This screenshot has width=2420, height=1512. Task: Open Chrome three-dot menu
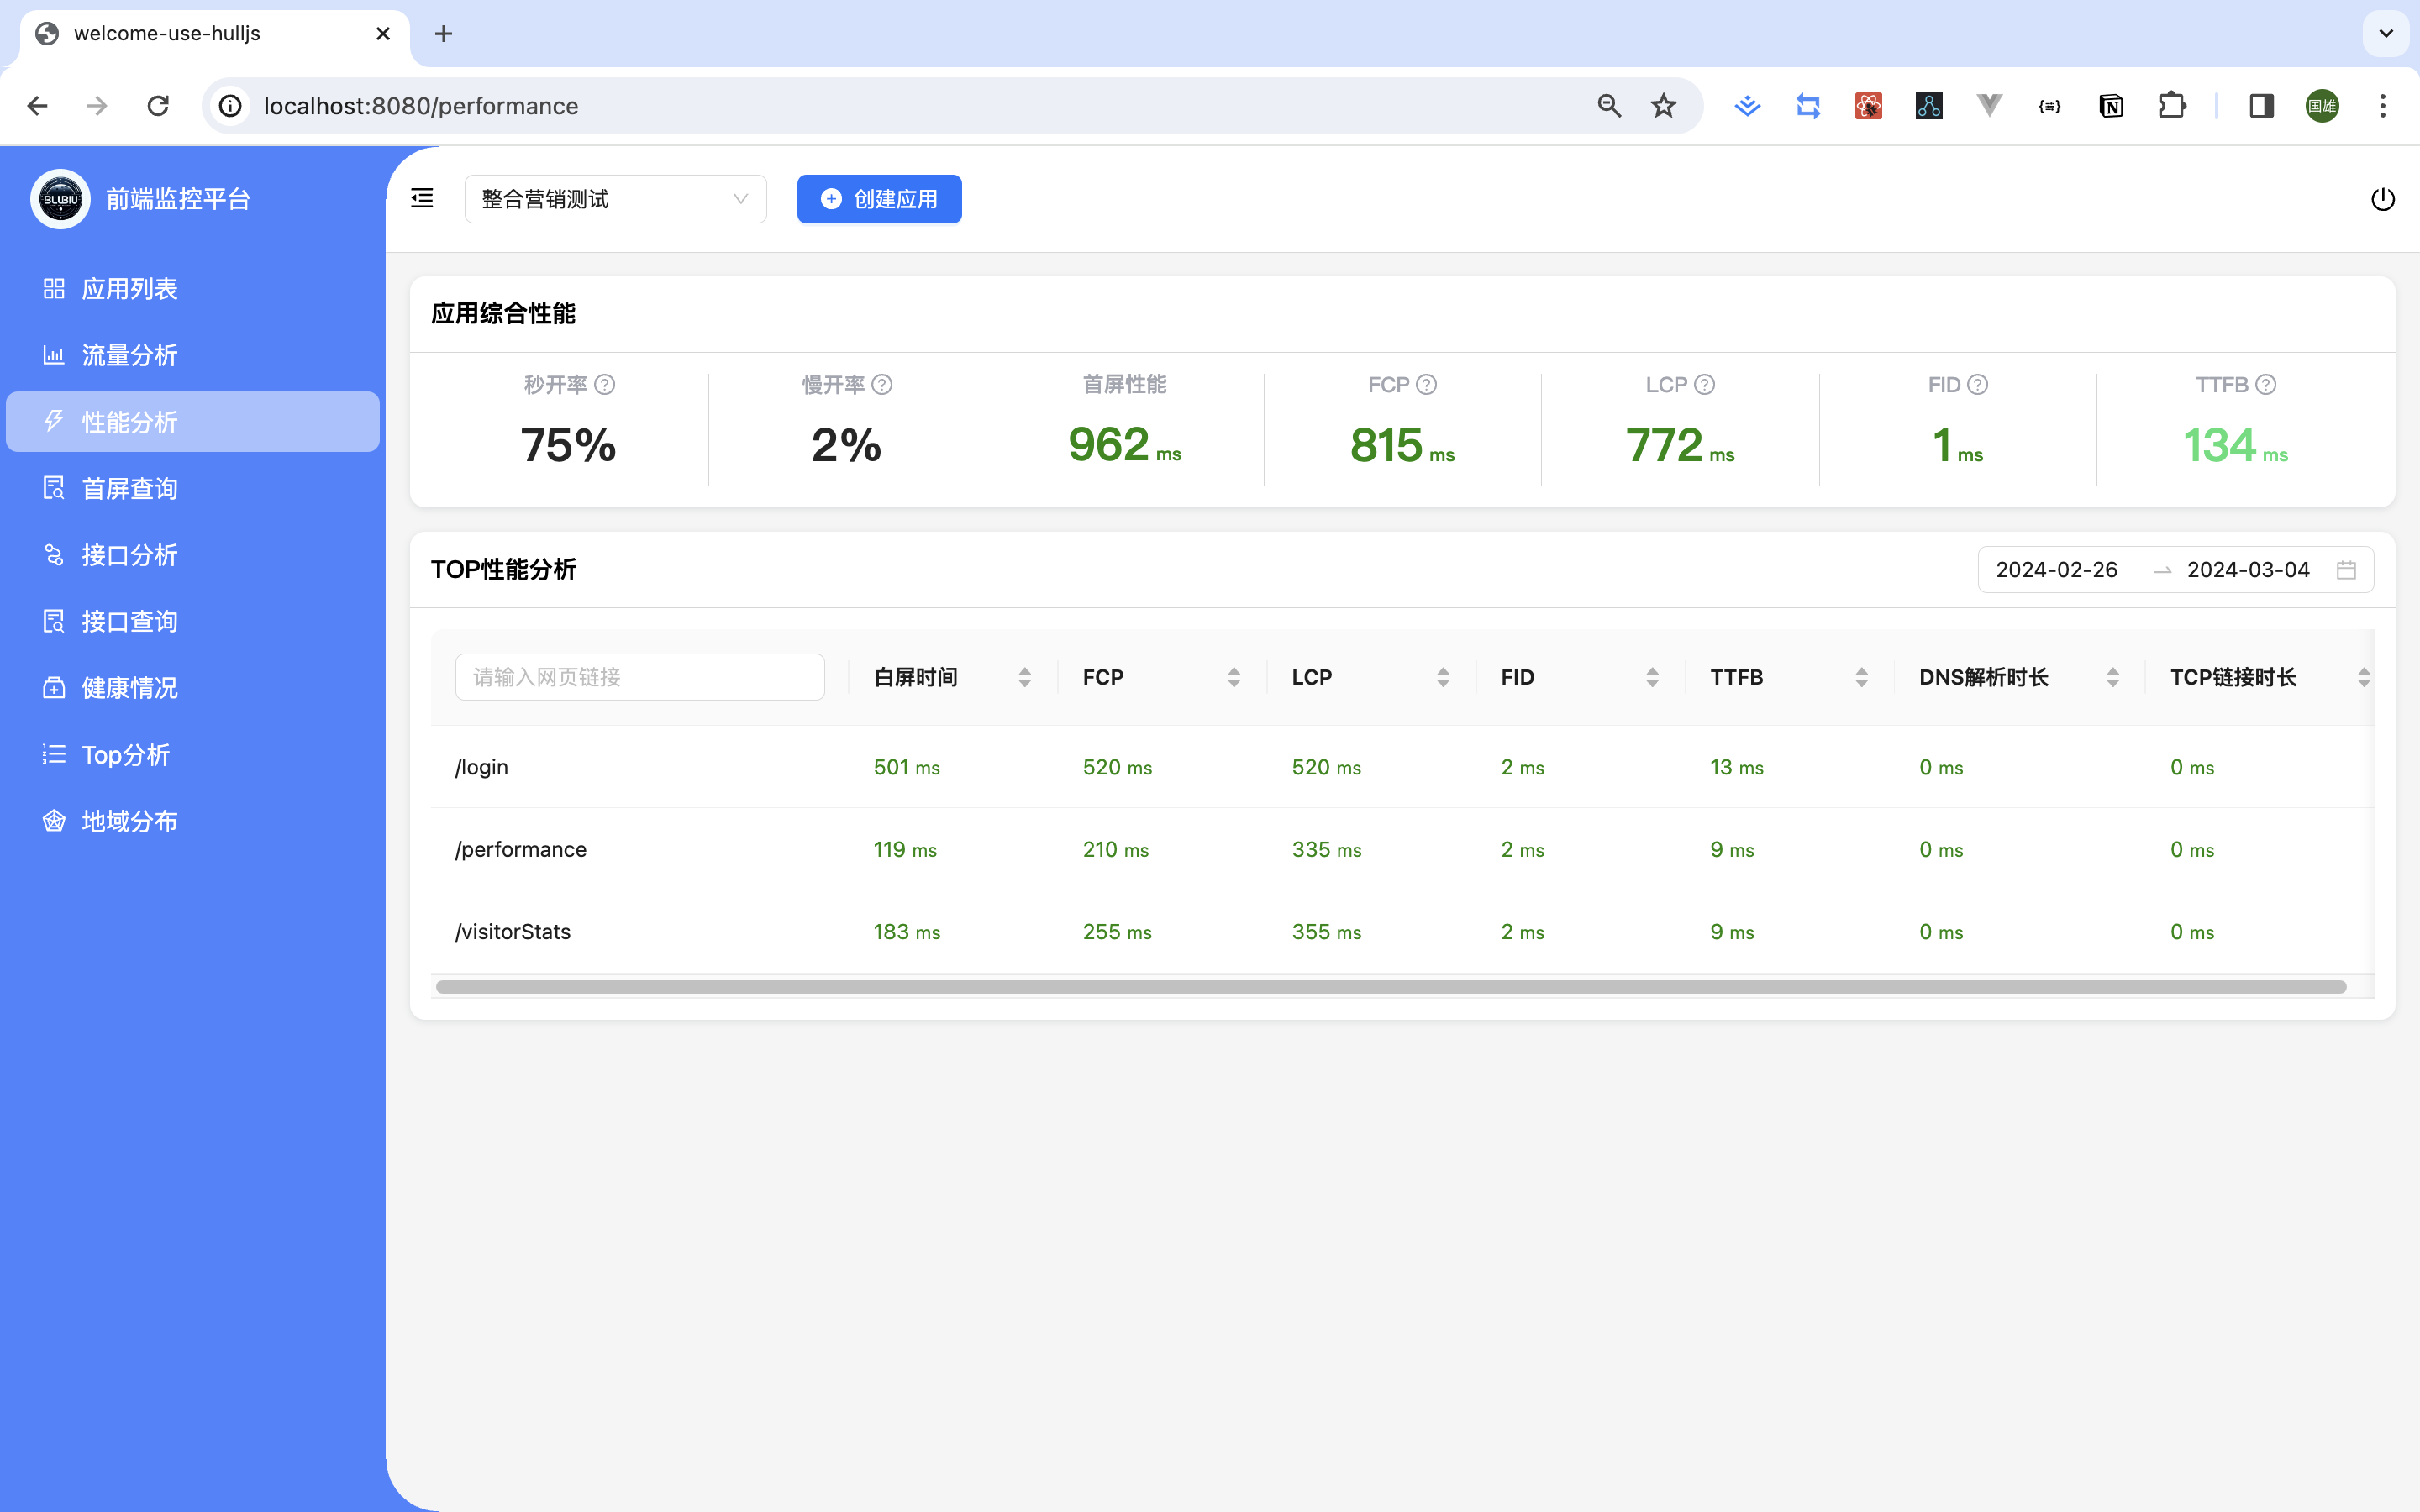pos(2383,105)
